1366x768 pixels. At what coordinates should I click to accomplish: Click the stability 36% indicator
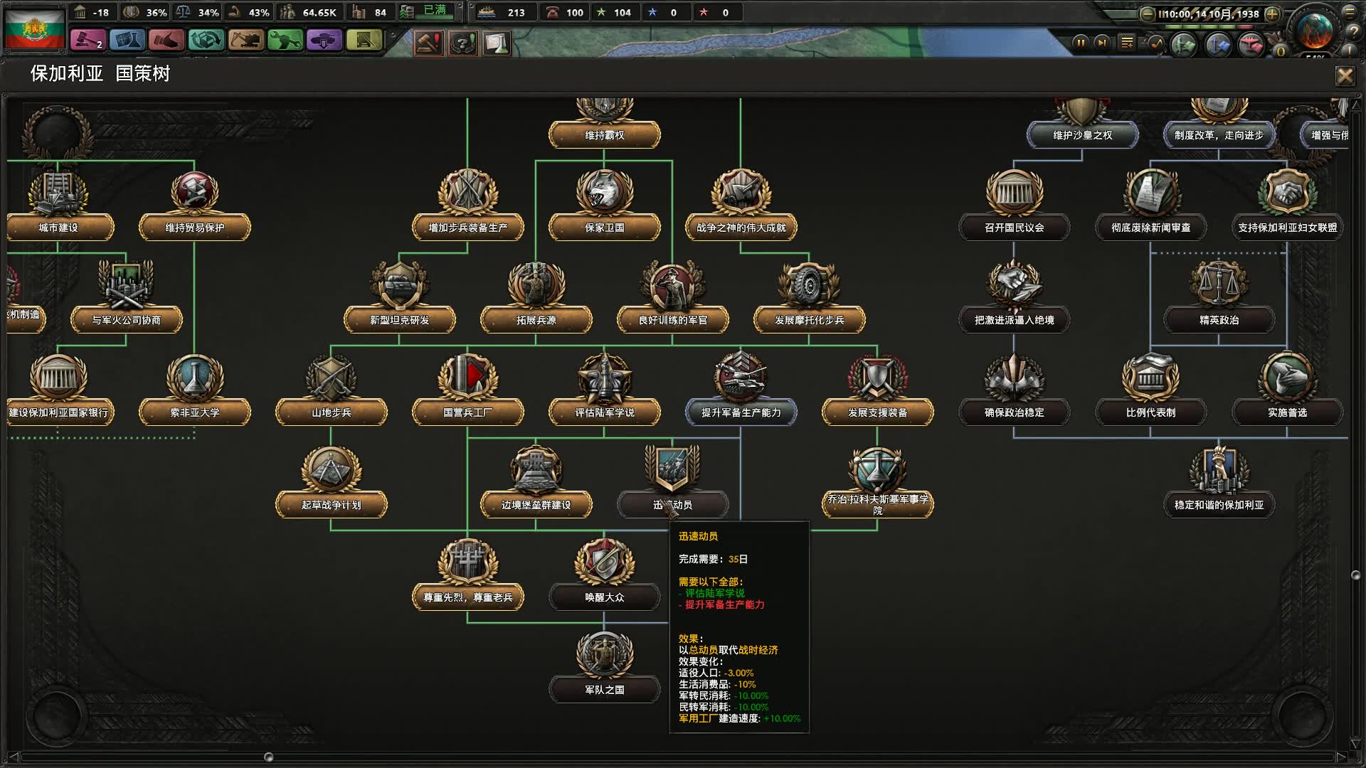[145, 12]
